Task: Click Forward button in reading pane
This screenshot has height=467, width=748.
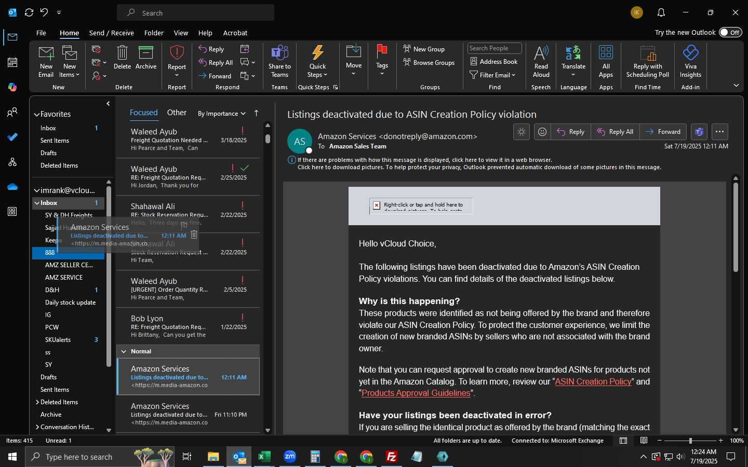Action: pyautogui.click(x=663, y=132)
